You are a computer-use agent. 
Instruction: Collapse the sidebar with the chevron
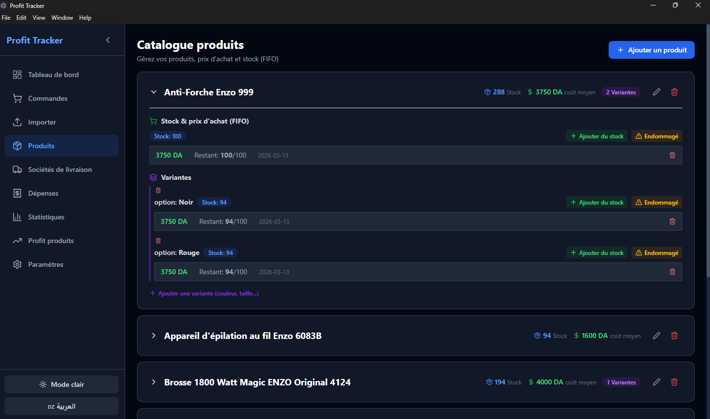tap(108, 40)
